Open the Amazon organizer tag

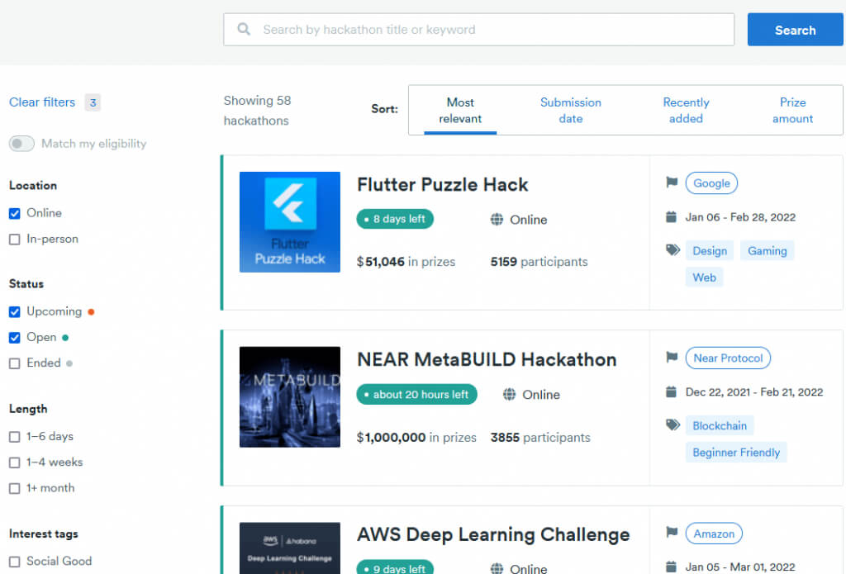pos(714,534)
